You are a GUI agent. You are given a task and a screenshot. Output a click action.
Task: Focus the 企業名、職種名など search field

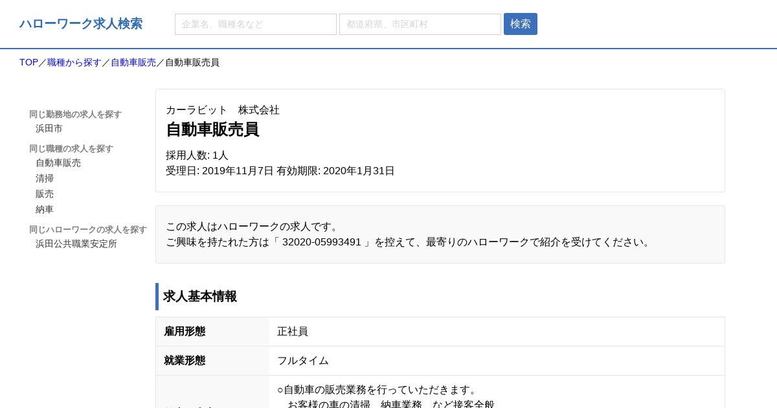click(x=256, y=24)
